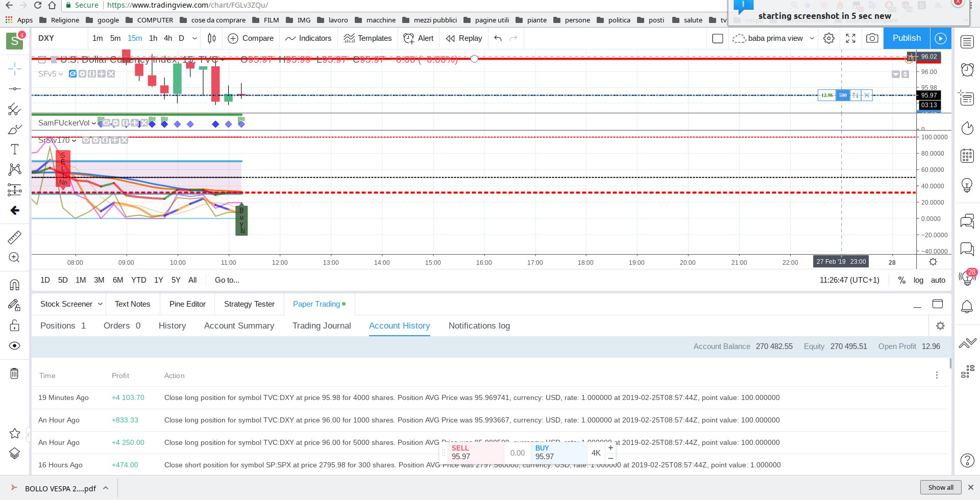Viewport: 980px width, 500px height.
Task: Remove drawings with the trash icon
Action: click(x=14, y=373)
